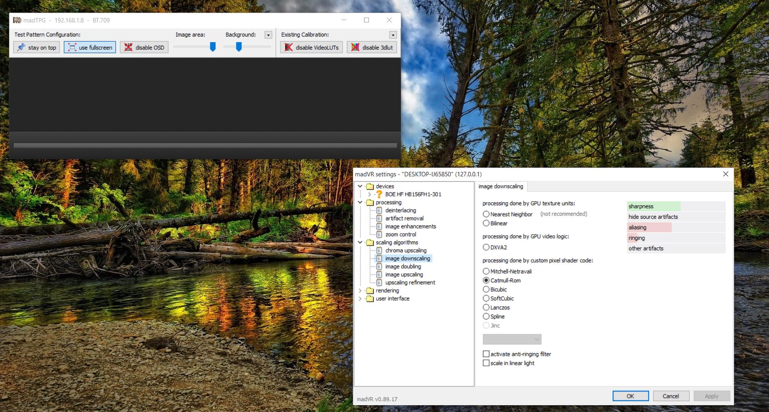Click the image downscaling tab
The width and height of the screenshot is (769, 412).
[x=501, y=187]
